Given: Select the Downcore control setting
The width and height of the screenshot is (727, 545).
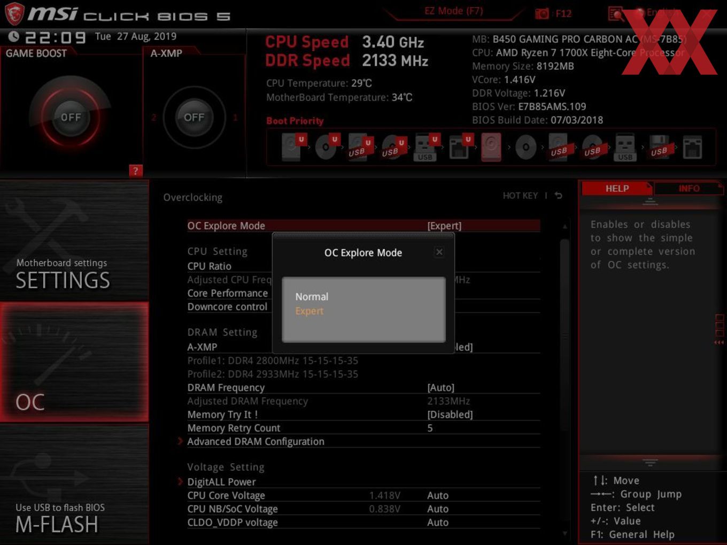Looking at the screenshot, I should 227,307.
